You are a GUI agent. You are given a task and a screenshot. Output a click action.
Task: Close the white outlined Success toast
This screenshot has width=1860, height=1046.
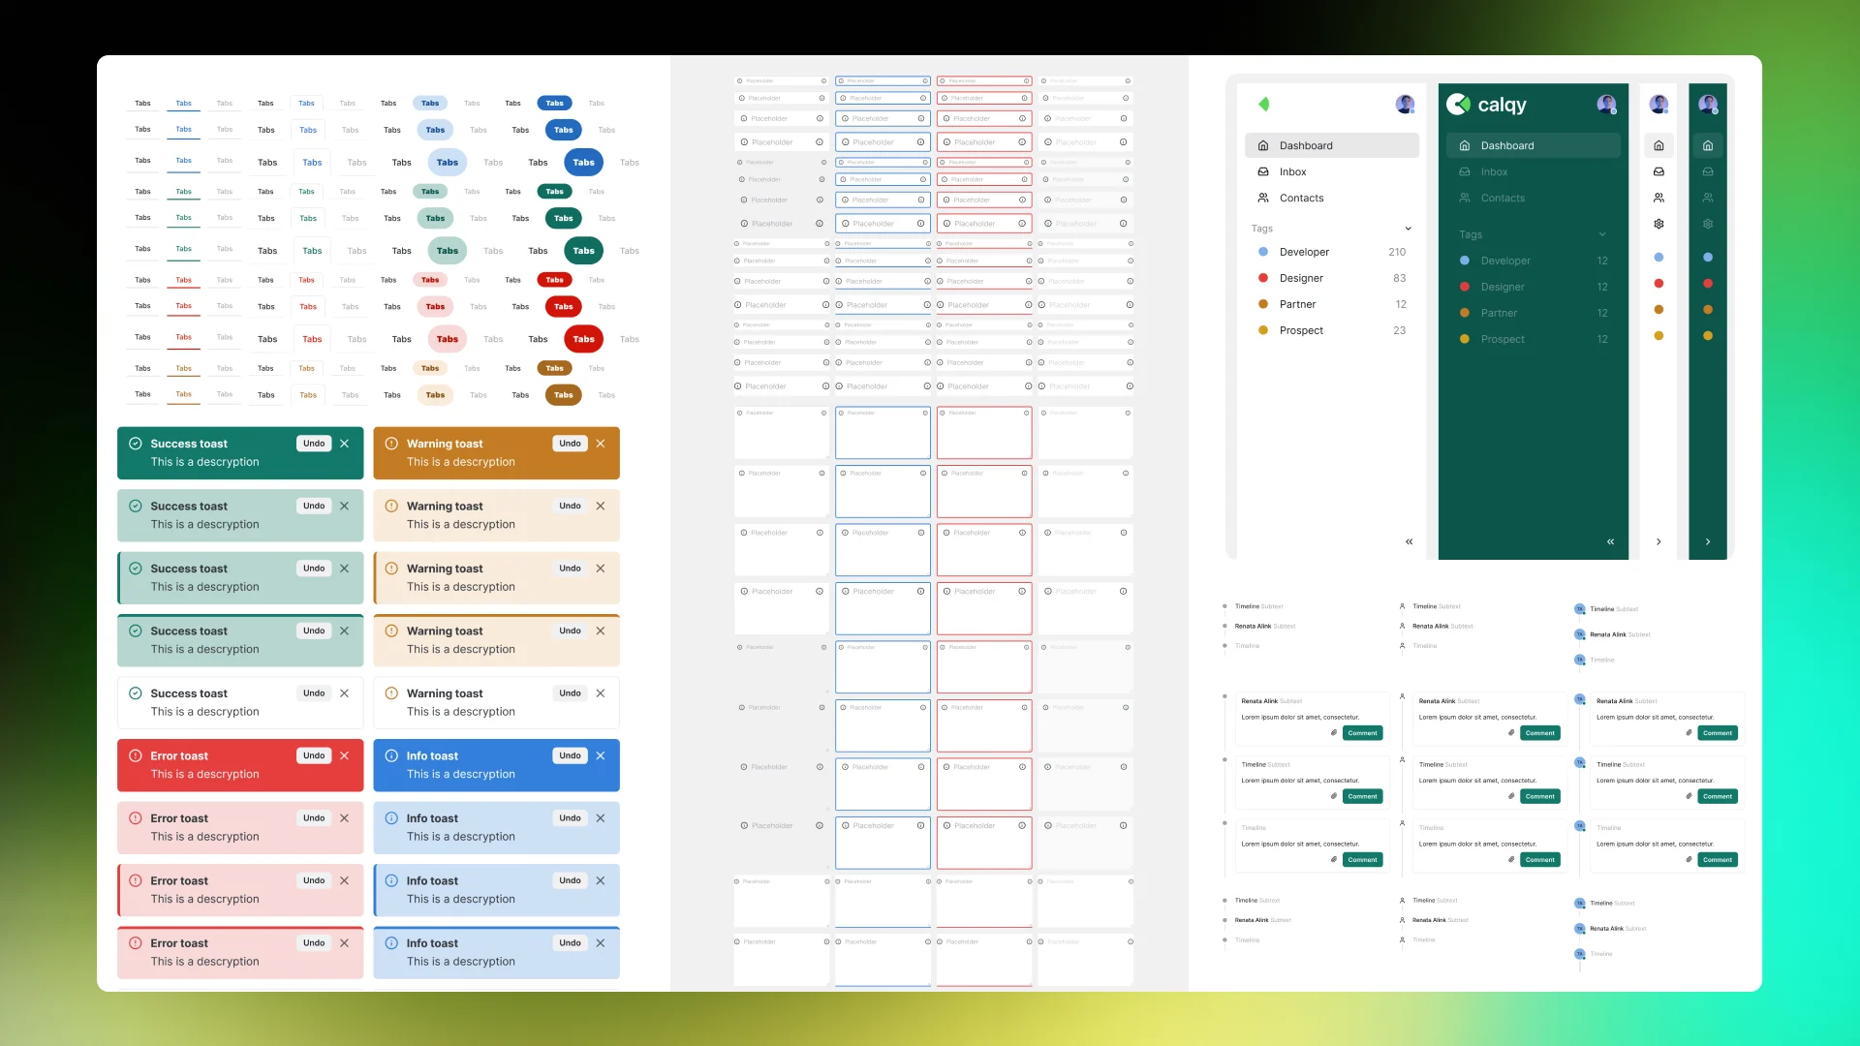click(x=344, y=693)
